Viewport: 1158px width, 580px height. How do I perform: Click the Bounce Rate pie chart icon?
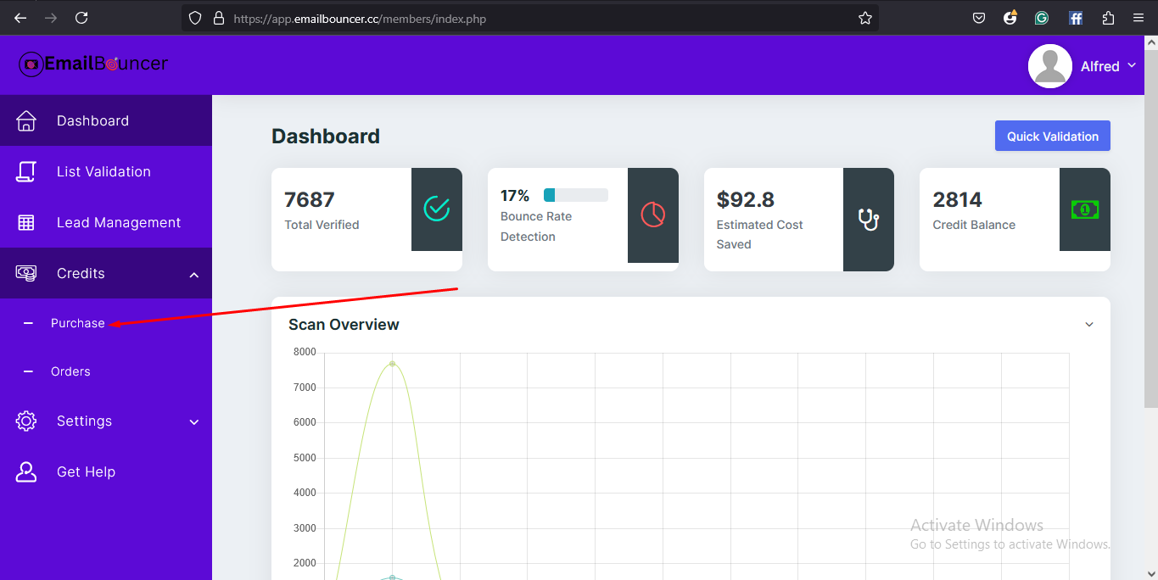pos(653,215)
